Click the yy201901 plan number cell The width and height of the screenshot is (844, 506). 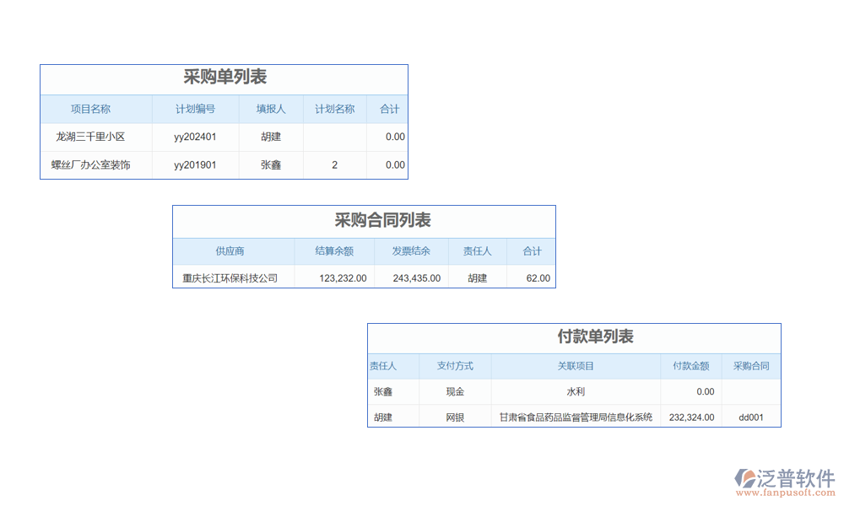(x=195, y=165)
